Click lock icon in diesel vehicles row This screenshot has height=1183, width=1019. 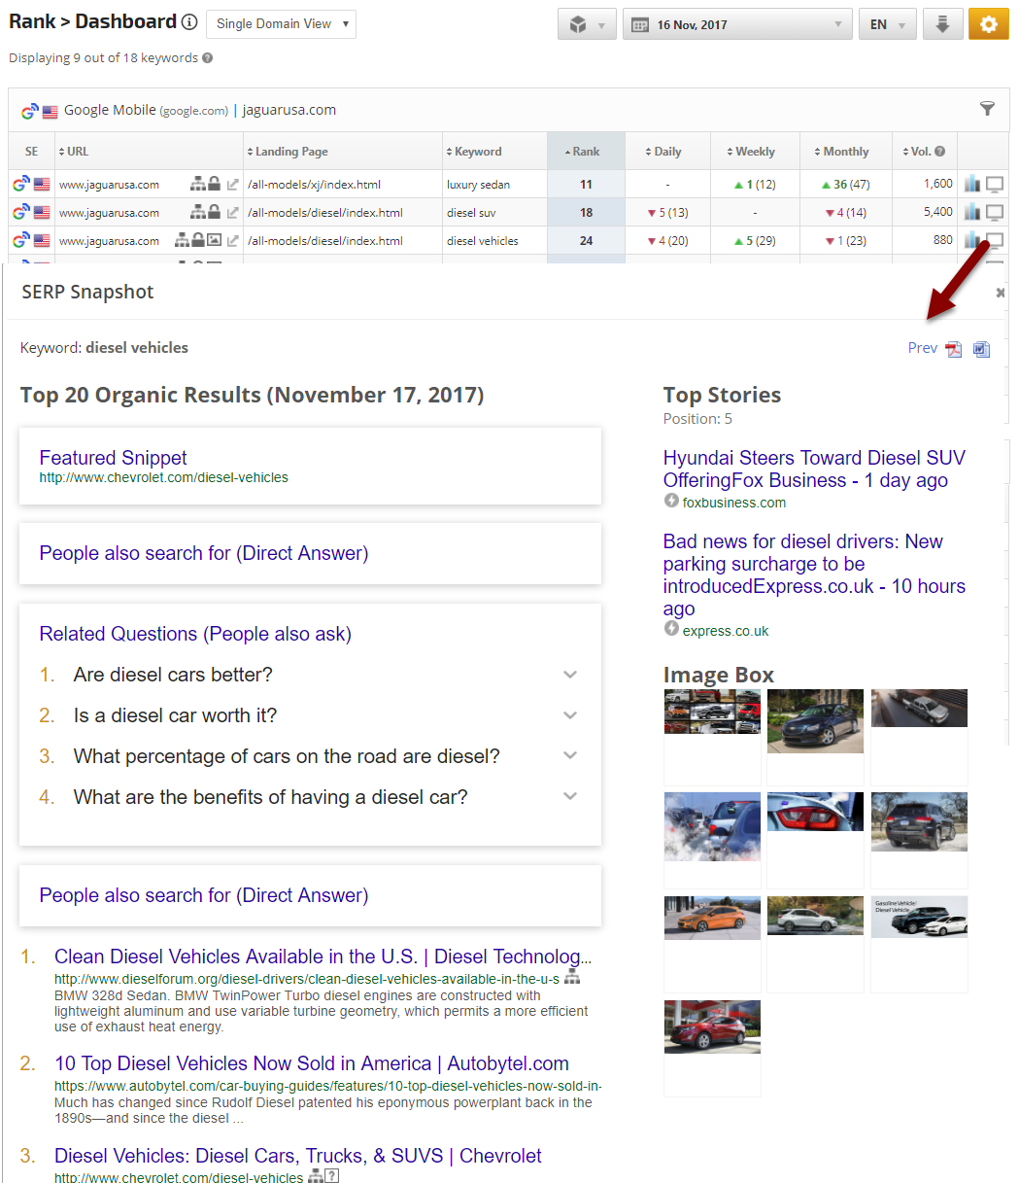click(x=197, y=240)
